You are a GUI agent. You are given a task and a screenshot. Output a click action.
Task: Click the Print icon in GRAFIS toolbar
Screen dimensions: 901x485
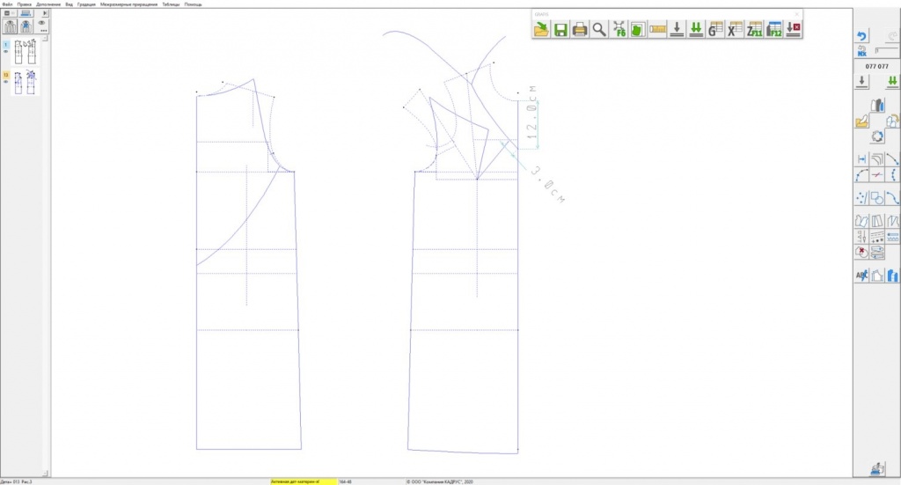coord(580,29)
